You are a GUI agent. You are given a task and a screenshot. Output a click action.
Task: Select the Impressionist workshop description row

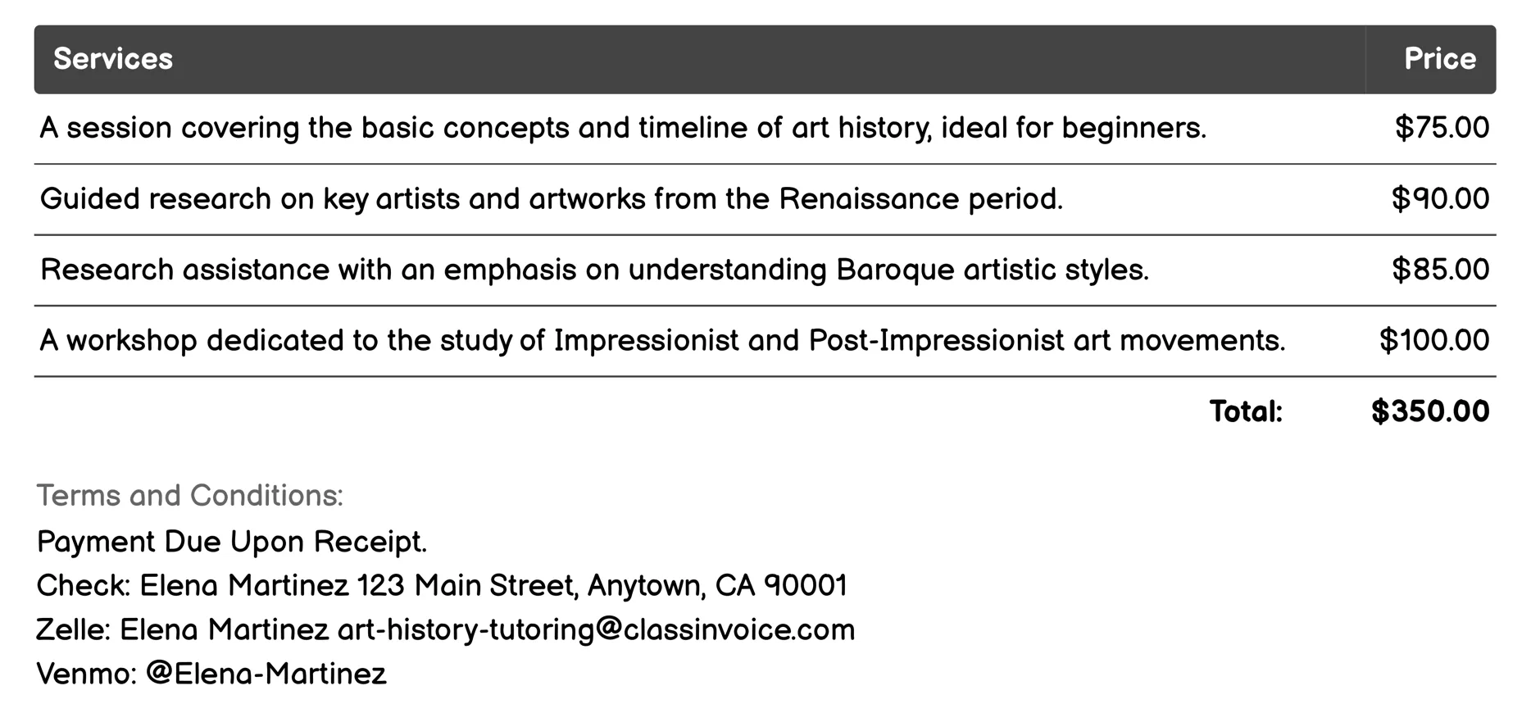(662, 340)
